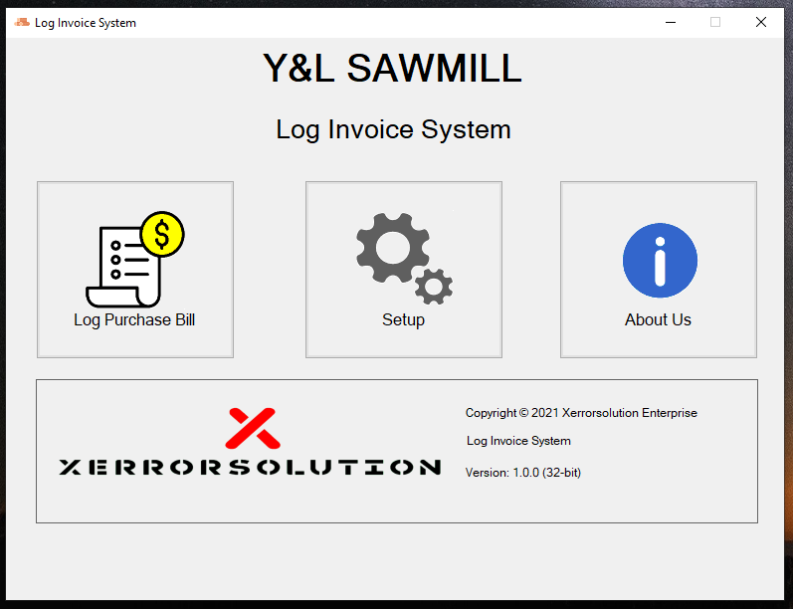Click the yellow dollar coin badge
Screen dimensions: 793x609
tap(162, 234)
